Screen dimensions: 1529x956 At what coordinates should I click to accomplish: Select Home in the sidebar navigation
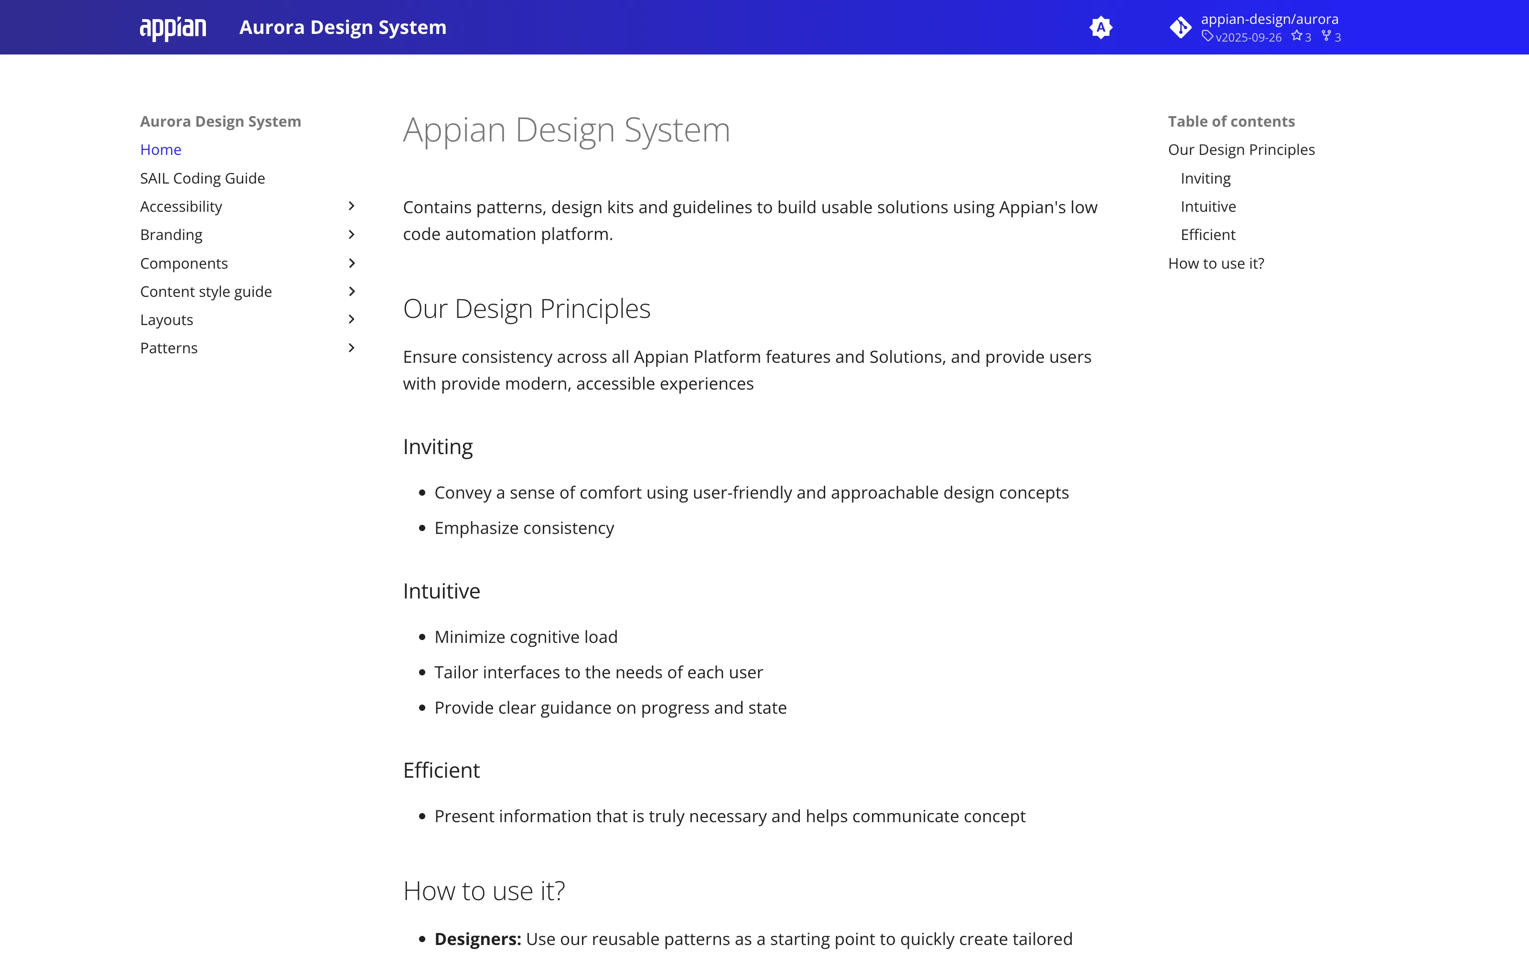click(161, 149)
